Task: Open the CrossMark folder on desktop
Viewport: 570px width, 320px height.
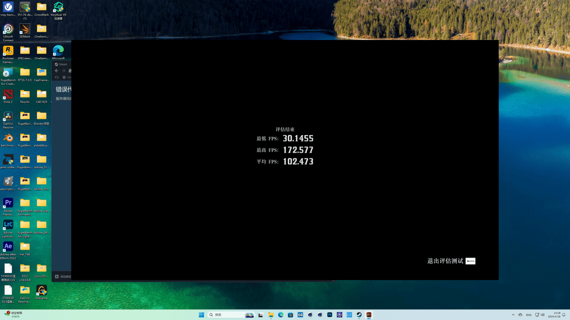Action: [x=41, y=8]
